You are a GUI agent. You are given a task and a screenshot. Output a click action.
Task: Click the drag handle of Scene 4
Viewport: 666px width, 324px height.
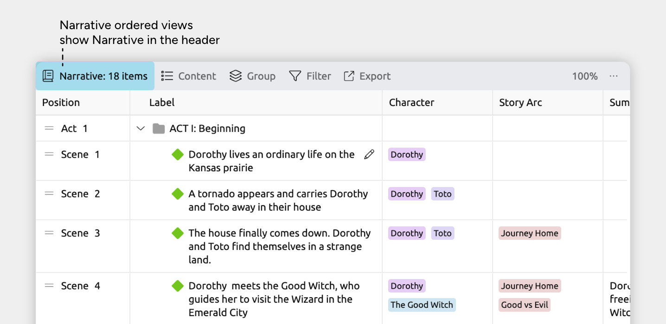click(49, 286)
